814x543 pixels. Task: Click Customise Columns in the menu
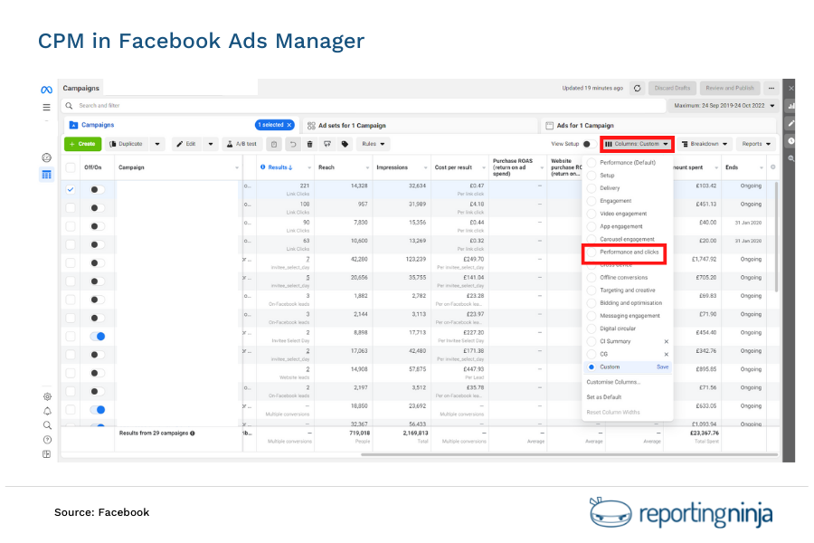tap(613, 383)
